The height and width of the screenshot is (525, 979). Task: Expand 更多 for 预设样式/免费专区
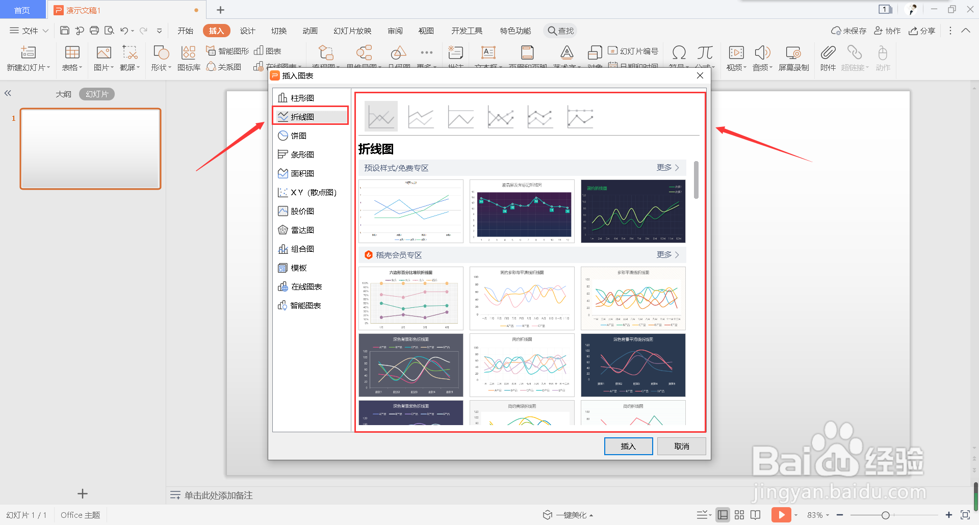click(667, 168)
